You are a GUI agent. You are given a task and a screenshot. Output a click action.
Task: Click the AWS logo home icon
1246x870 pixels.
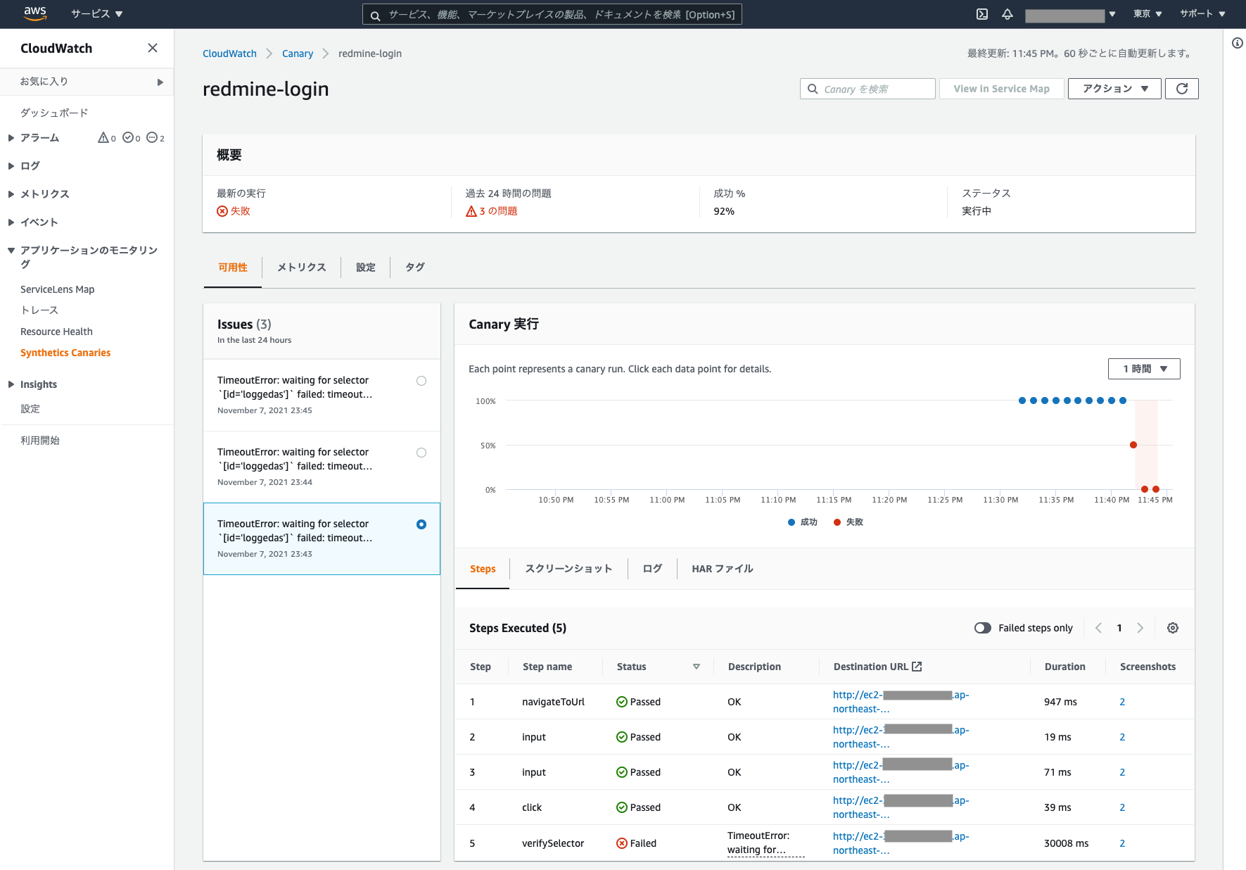(34, 13)
